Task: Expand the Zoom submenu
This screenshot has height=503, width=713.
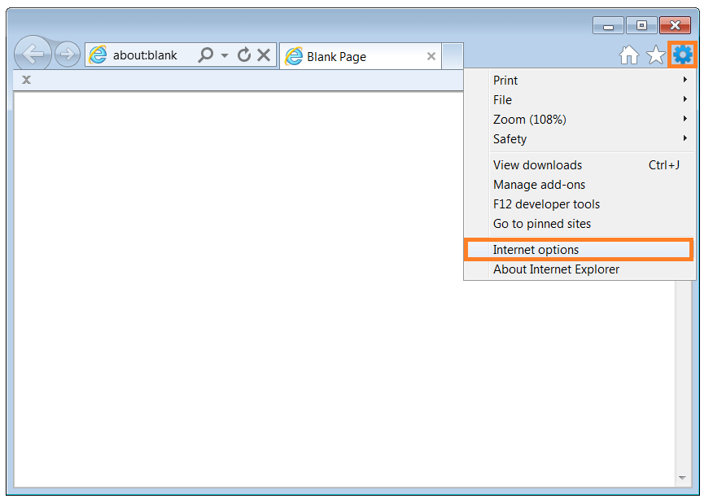Action: point(529,119)
